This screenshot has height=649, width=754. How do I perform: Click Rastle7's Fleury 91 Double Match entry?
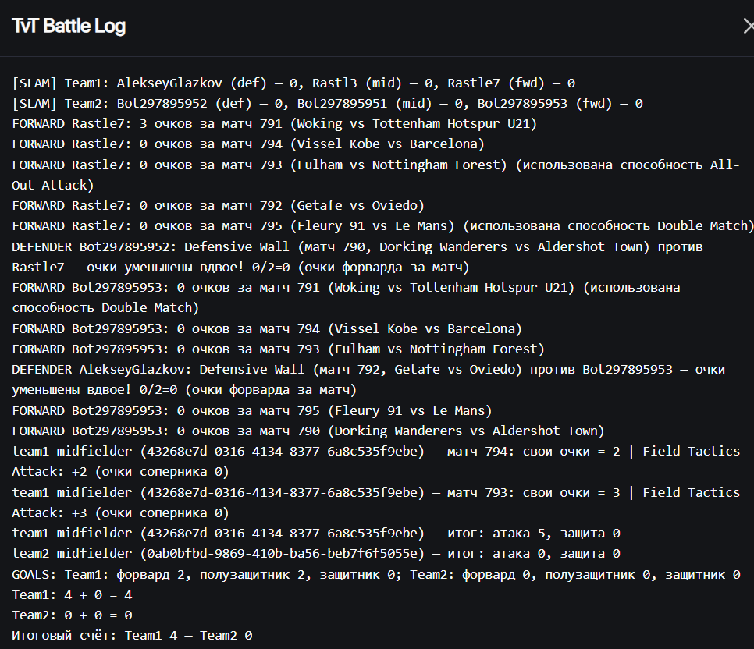coord(382,225)
